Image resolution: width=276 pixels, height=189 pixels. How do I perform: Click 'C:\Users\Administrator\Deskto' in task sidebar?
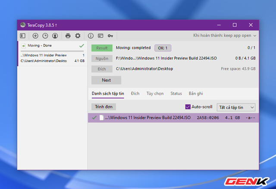click(44, 61)
